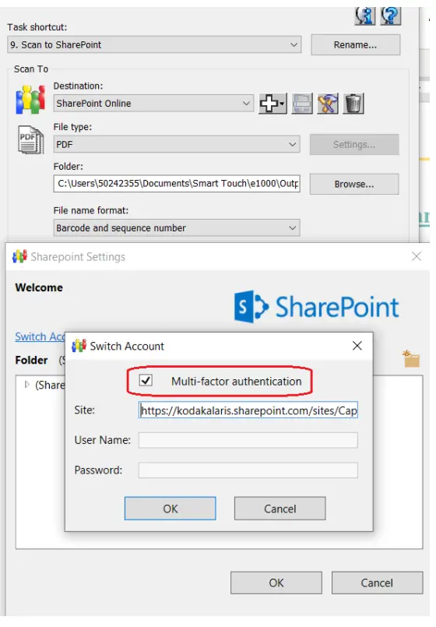Click the Switch Account link

pyautogui.click(x=40, y=336)
